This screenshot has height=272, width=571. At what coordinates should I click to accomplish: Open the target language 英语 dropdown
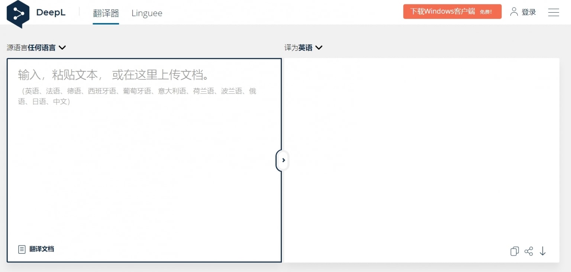305,47
